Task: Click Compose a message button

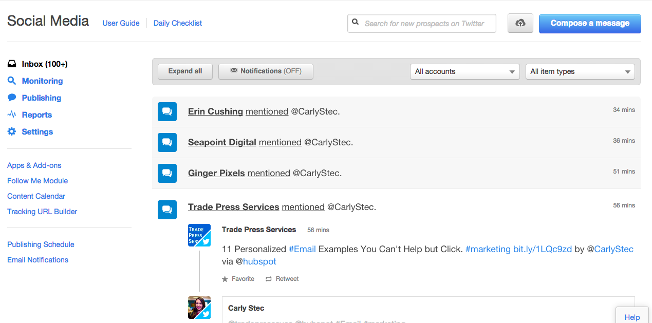Action: click(590, 23)
